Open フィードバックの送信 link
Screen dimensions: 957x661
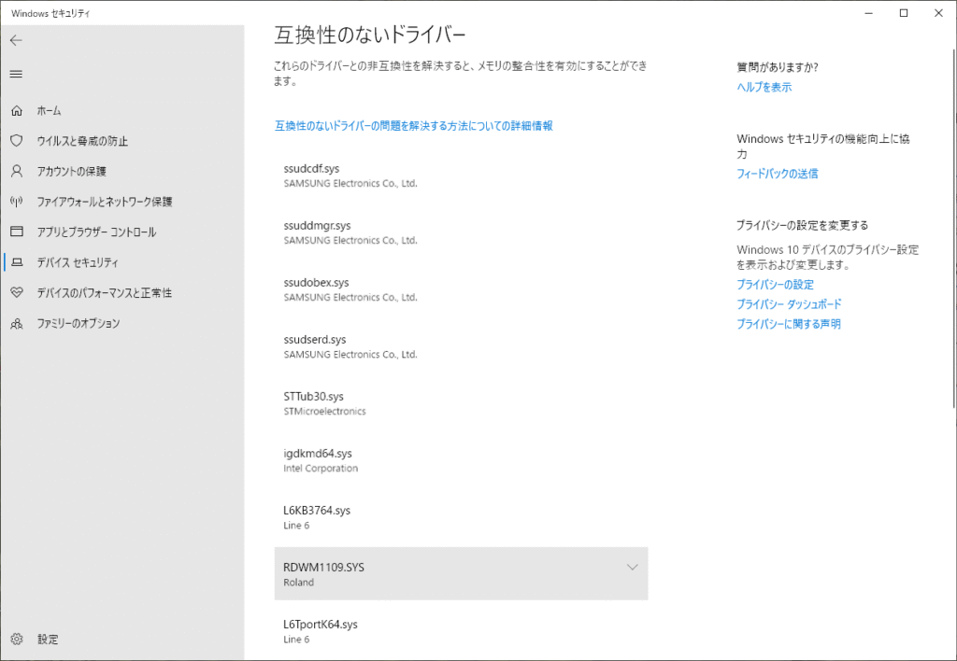[777, 174]
